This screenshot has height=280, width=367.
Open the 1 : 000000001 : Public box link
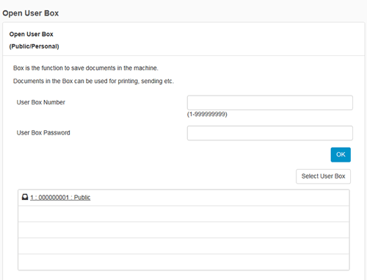[x=60, y=198]
